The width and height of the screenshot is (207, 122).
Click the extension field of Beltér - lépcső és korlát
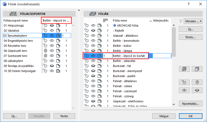click(162, 56)
